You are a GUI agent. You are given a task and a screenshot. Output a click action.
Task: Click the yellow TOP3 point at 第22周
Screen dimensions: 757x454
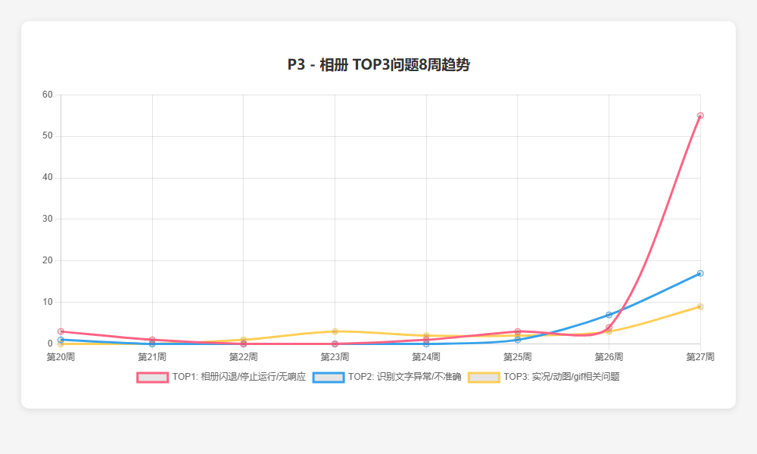[x=243, y=340]
